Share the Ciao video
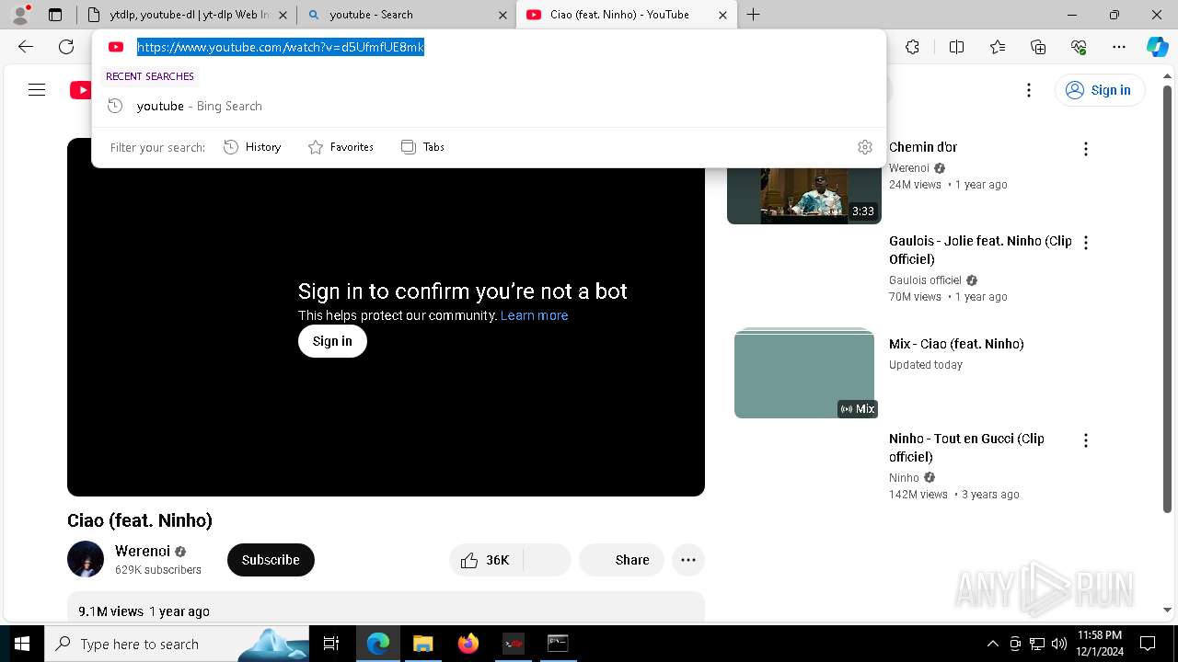This screenshot has height=662, width=1178. [621, 560]
